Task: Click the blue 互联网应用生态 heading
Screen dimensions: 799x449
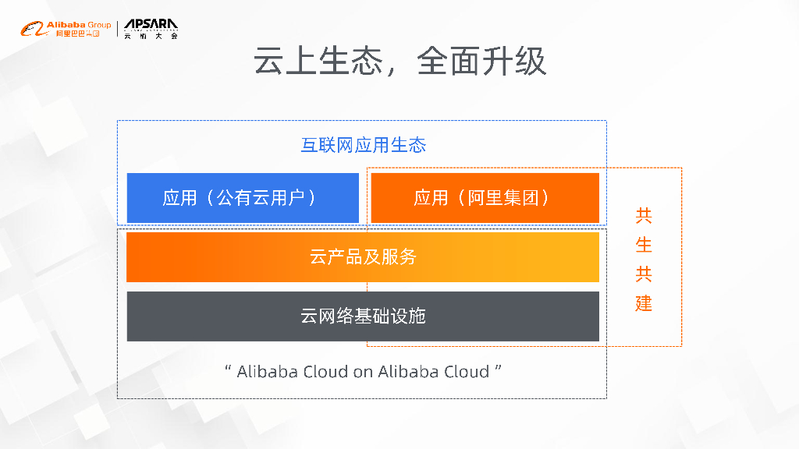Action: coord(364,145)
